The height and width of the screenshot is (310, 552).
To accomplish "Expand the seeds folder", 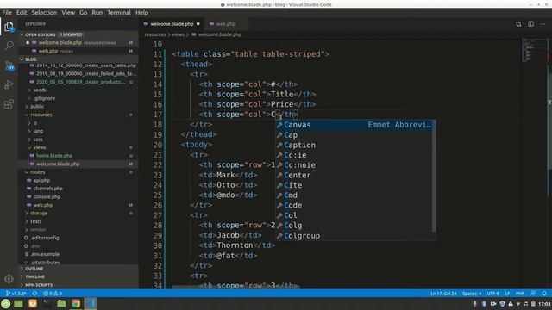I will pos(40,90).
